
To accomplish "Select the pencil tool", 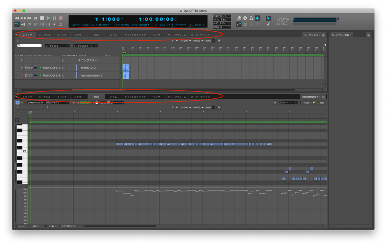I will 268,24.
